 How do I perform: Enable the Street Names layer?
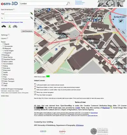(x=2, y=57)
